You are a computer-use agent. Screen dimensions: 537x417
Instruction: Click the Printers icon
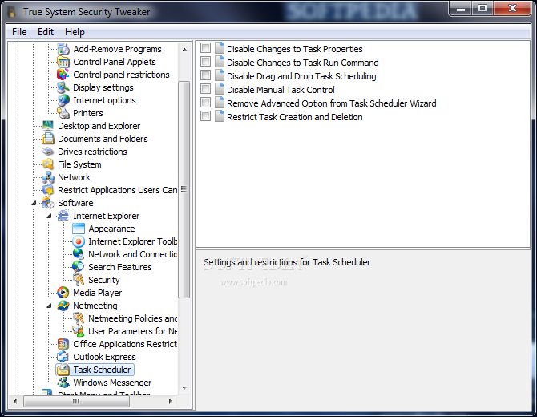63,113
